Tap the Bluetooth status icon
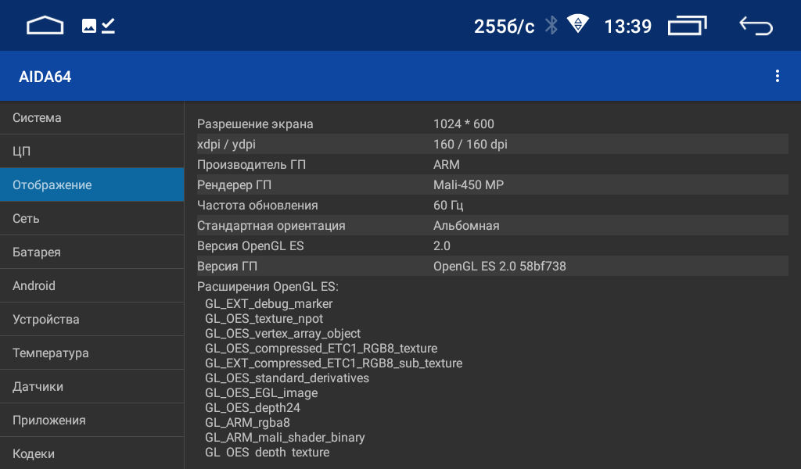 pyautogui.click(x=551, y=26)
